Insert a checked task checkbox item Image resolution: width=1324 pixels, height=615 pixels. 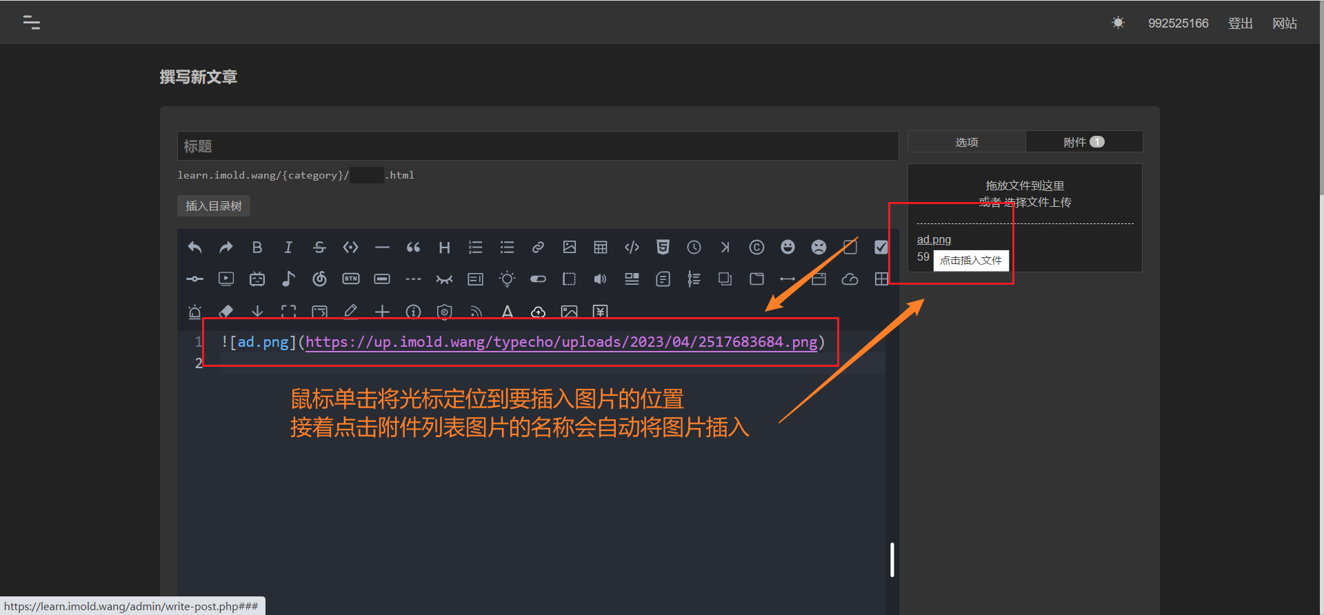[x=881, y=247]
